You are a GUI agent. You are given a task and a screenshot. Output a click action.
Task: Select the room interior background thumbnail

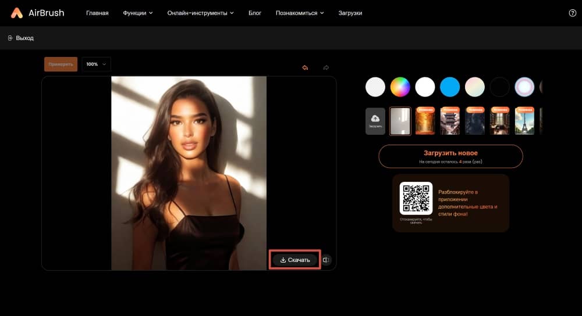click(x=499, y=121)
